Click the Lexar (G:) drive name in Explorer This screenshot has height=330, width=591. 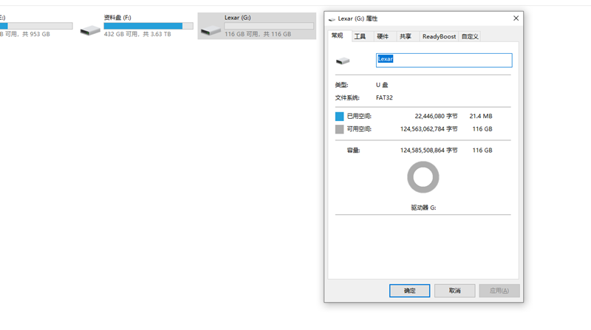tap(237, 18)
